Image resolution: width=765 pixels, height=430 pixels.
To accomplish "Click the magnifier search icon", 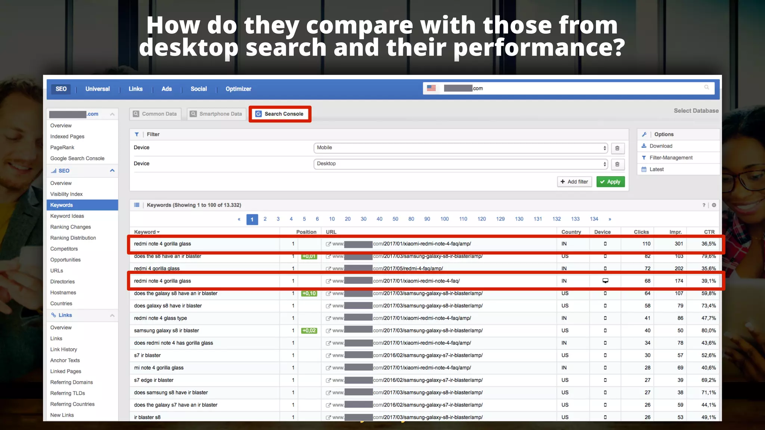I will (706, 87).
